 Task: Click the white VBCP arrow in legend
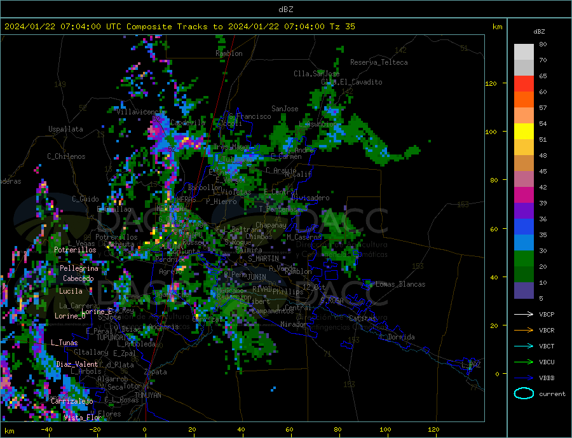pos(524,314)
